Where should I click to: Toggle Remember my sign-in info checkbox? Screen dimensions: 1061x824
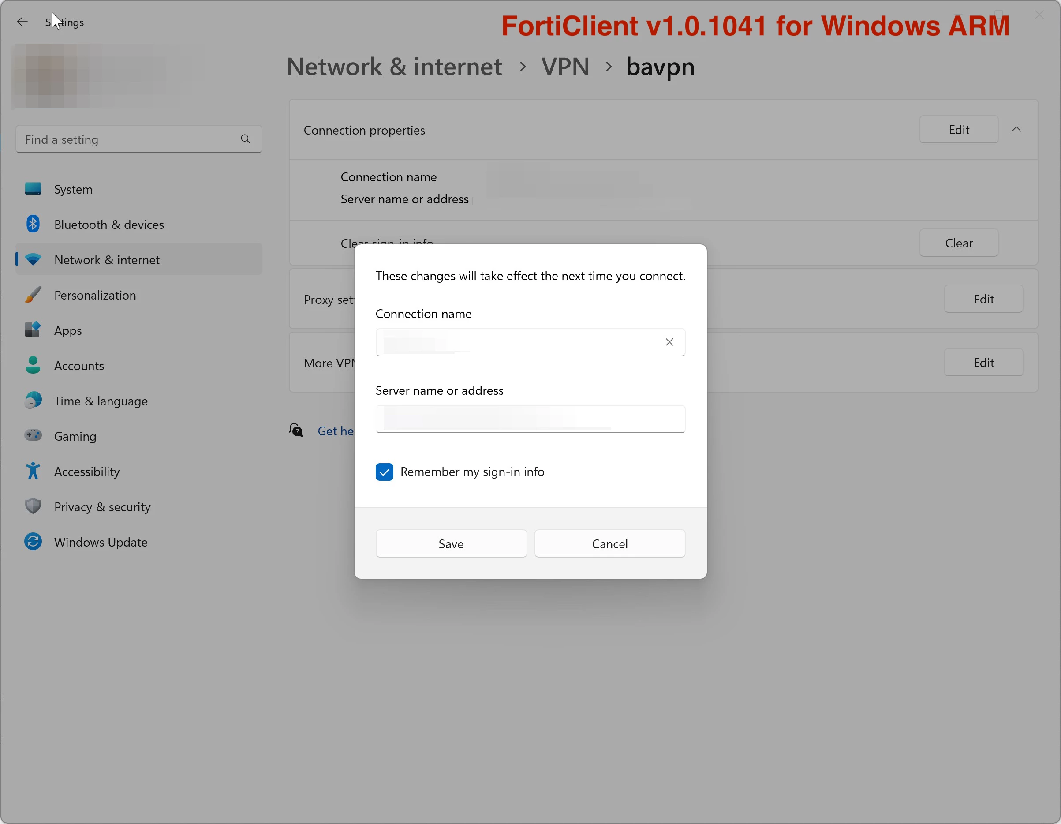click(384, 472)
